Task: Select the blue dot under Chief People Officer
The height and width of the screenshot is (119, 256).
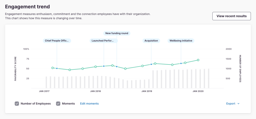Action: click(57, 68)
